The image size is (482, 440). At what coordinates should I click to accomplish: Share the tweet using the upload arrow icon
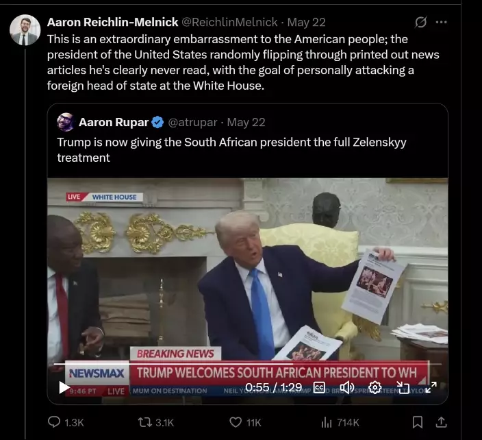(x=441, y=422)
